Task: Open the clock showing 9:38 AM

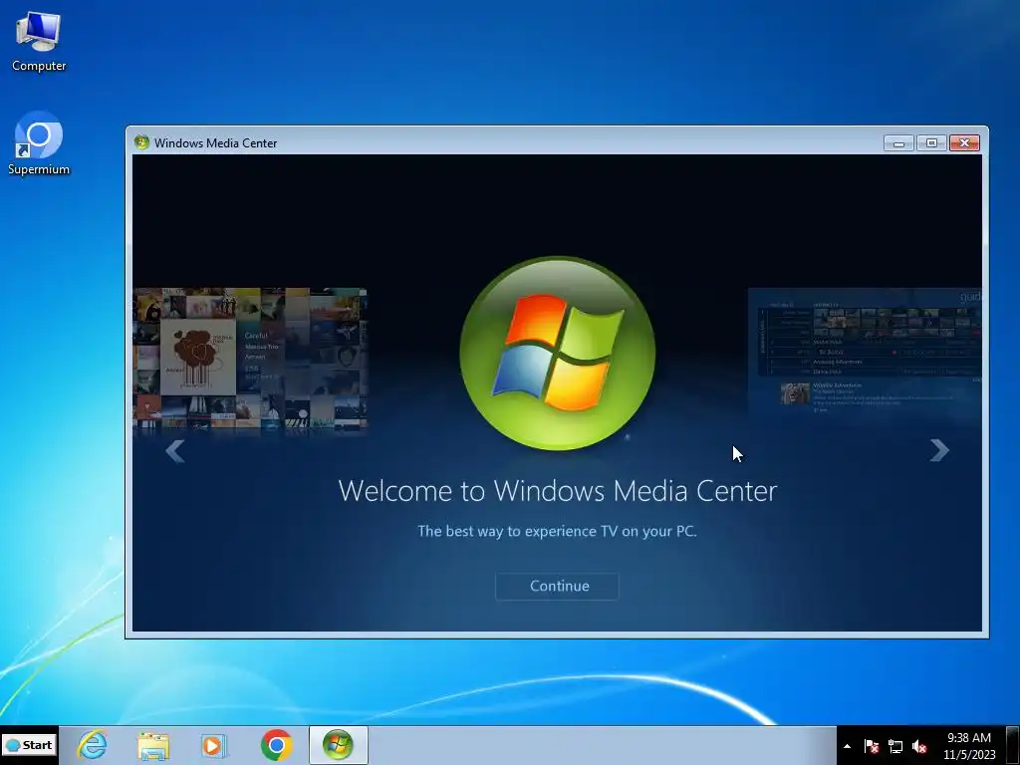Action: coord(968,746)
